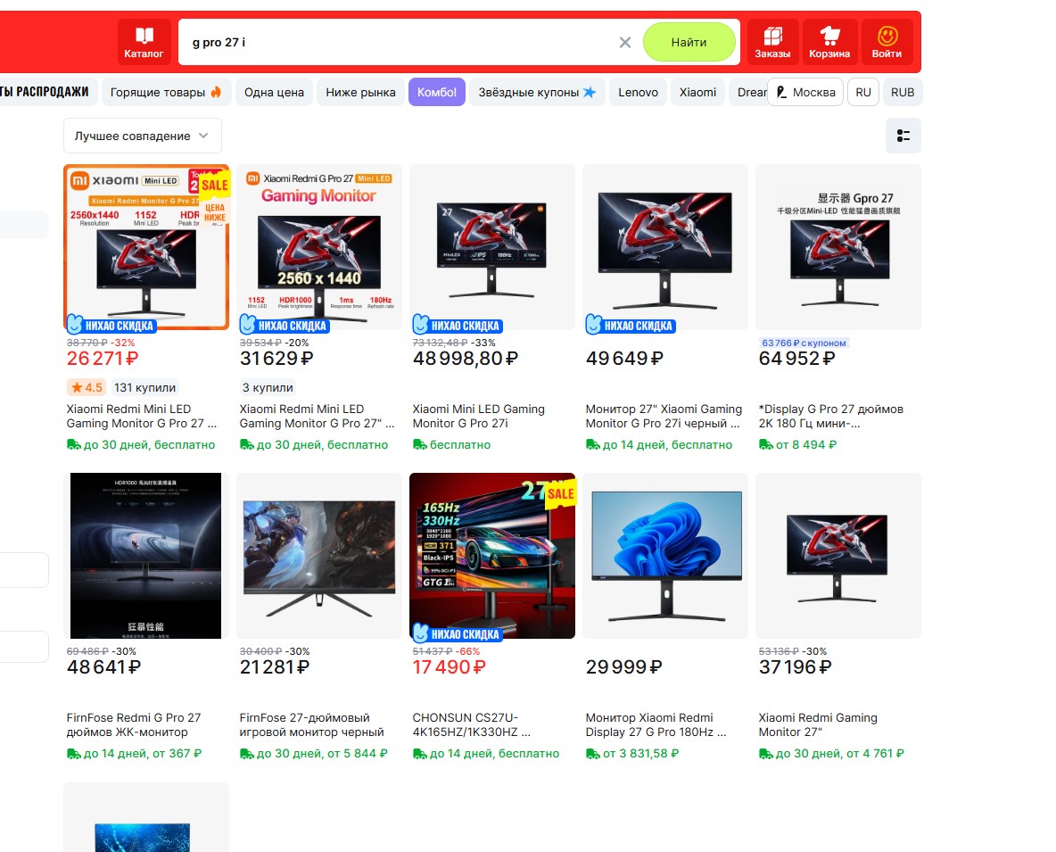Open thumbnail of 49 649₽ monitor
Viewport: 1056px width, 852px height.
(665, 247)
